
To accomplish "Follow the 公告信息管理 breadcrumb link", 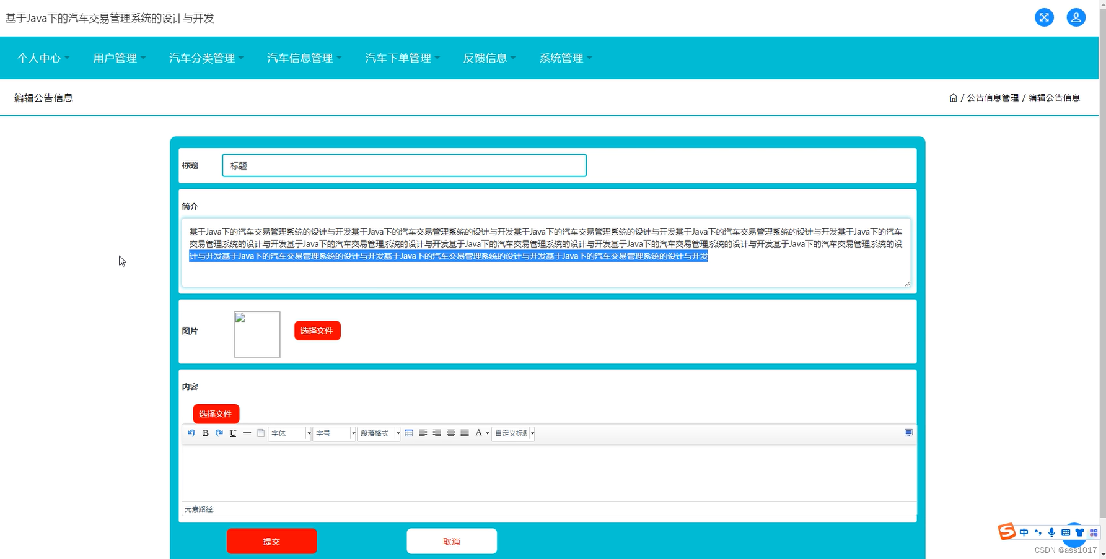I will point(992,97).
